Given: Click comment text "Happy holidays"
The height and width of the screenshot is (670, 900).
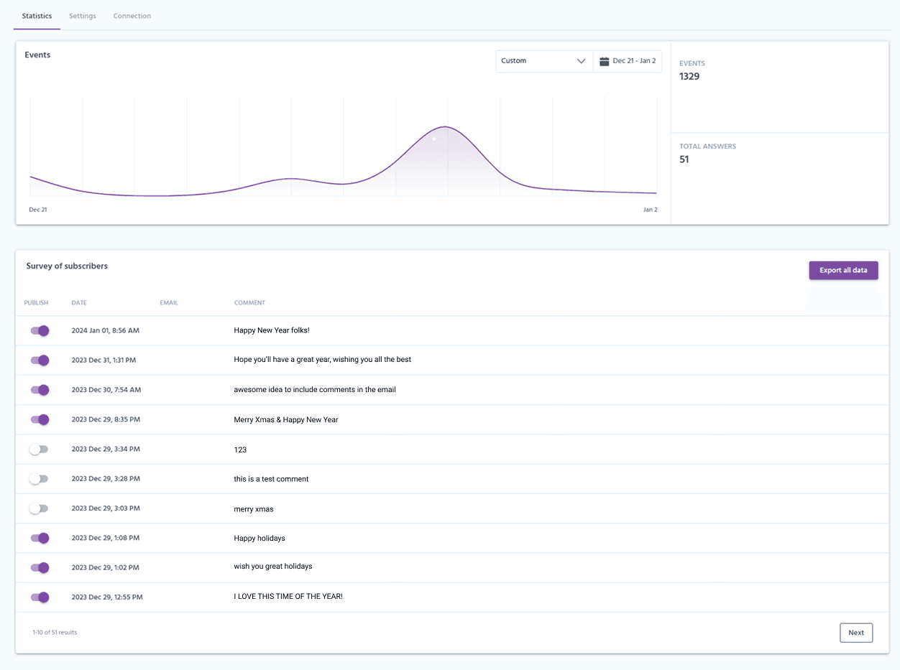Looking at the screenshot, I should [x=260, y=538].
